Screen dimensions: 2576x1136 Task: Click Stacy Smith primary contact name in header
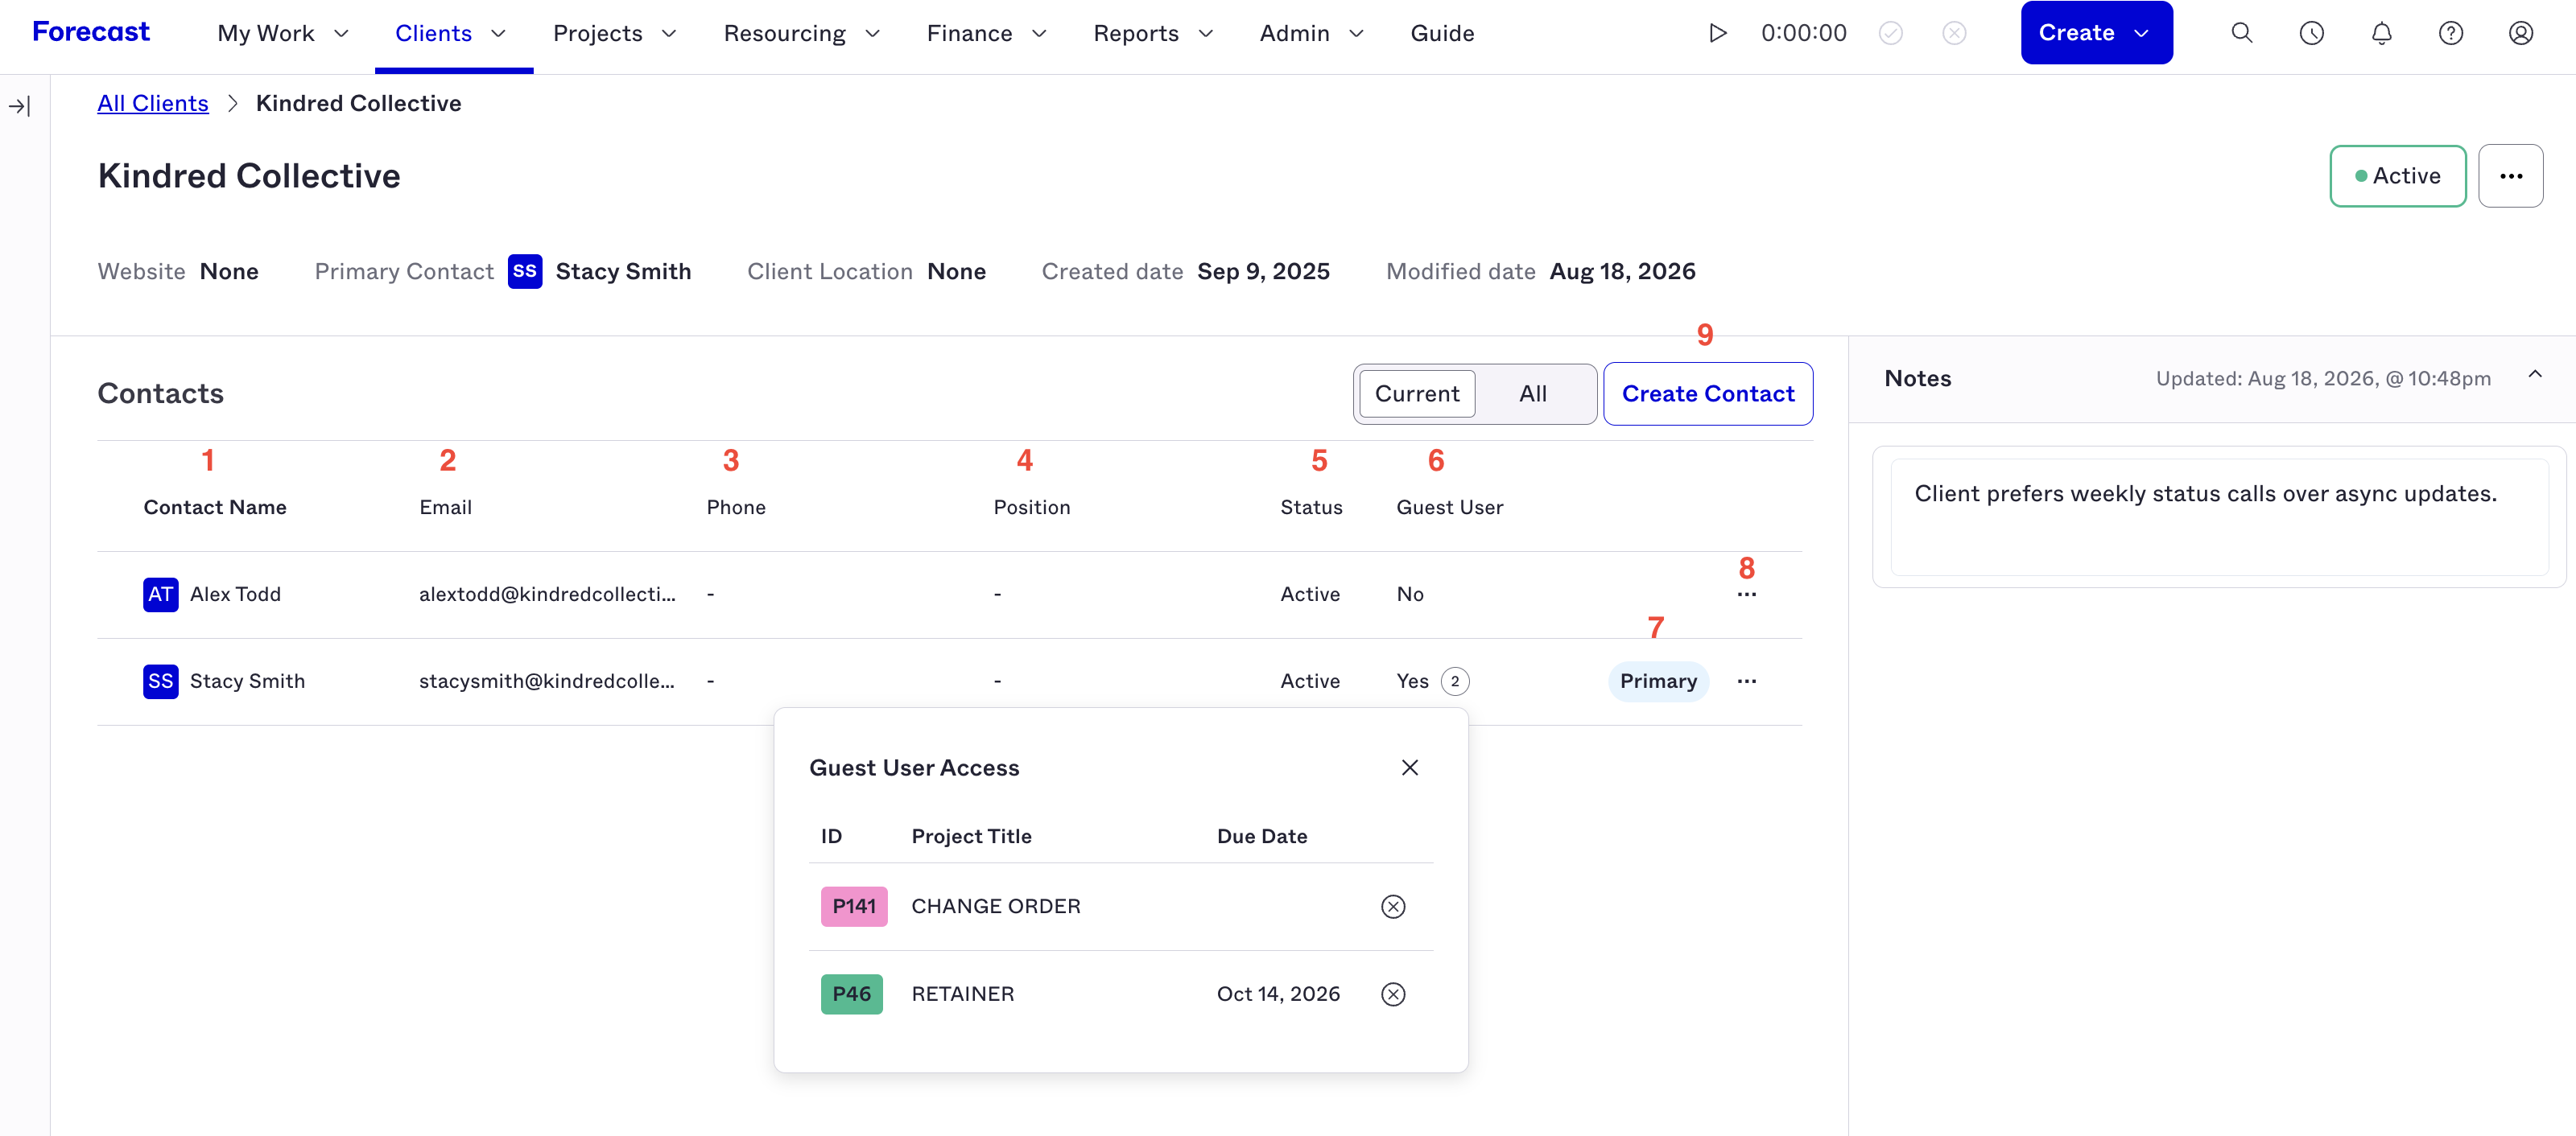click(623, 272)
